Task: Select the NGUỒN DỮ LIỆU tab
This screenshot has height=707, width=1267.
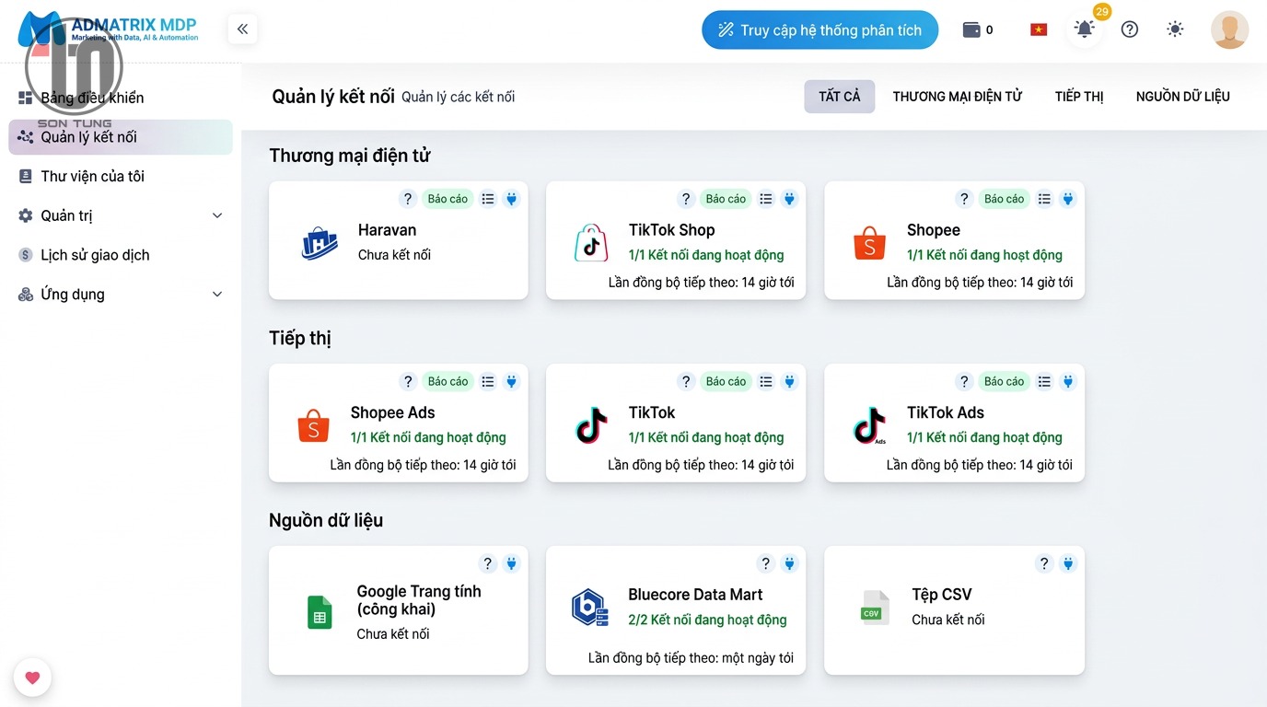Action: pyautogui.click(x=1183, y=97)
